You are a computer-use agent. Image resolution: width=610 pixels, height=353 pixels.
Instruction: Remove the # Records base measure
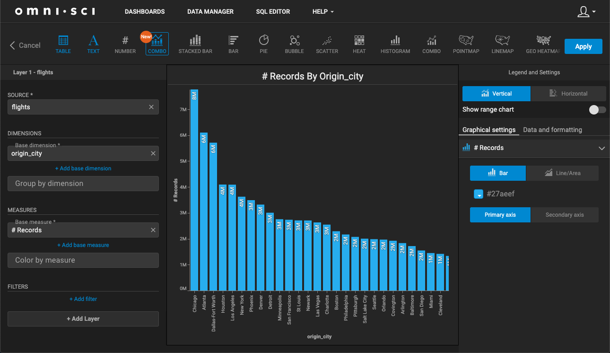153,230
